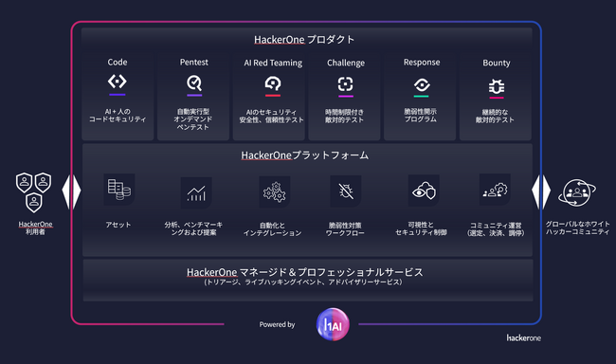Click the 可視性とセキュリティ制御 cloud eye icon
The height and width of the screenshot is (364, 616).
tap(424, 191)
